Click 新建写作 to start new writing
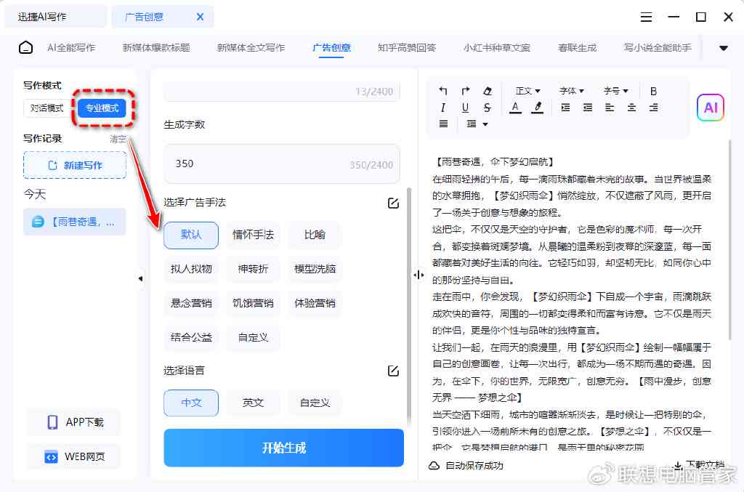744x492 pixels. 75,165
